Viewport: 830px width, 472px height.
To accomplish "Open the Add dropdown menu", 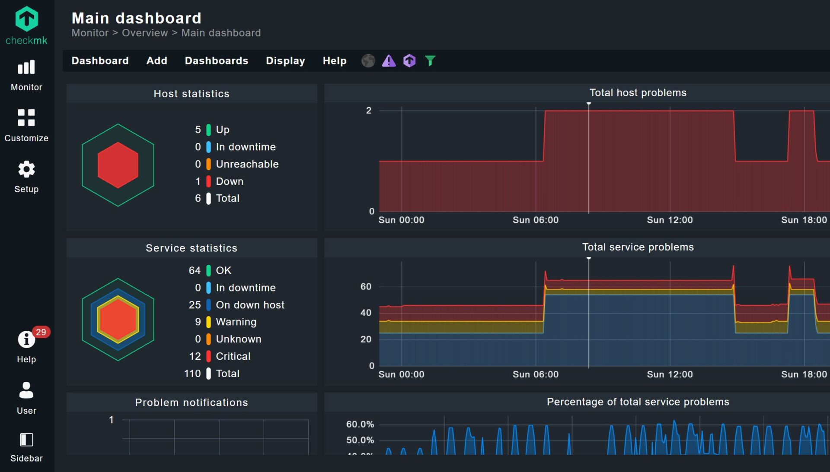I will (x=156, y=61).
